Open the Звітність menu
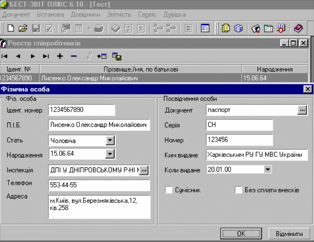 (119, 14)
